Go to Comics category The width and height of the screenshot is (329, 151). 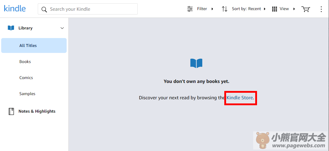tap(26, 78)
